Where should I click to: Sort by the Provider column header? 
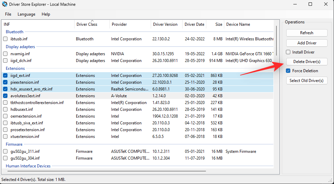[130, 24]
